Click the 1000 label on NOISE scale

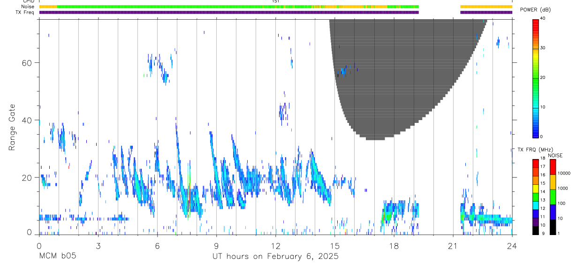pos(563,188)
